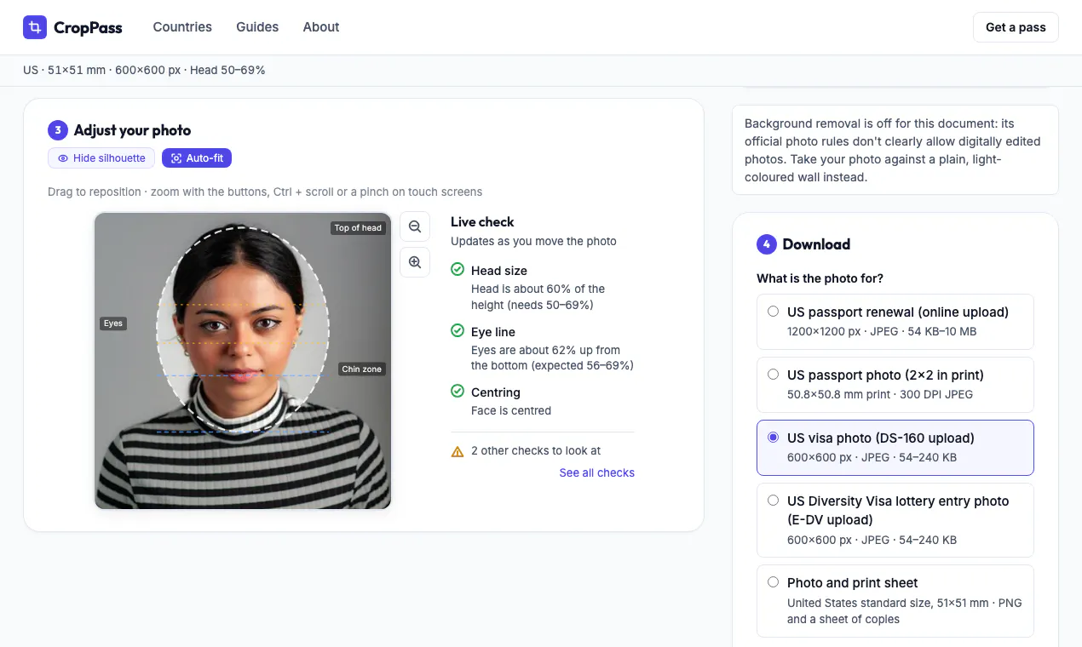
Task: Auto-fit the photo to the frame
Action: click(197, 158)
